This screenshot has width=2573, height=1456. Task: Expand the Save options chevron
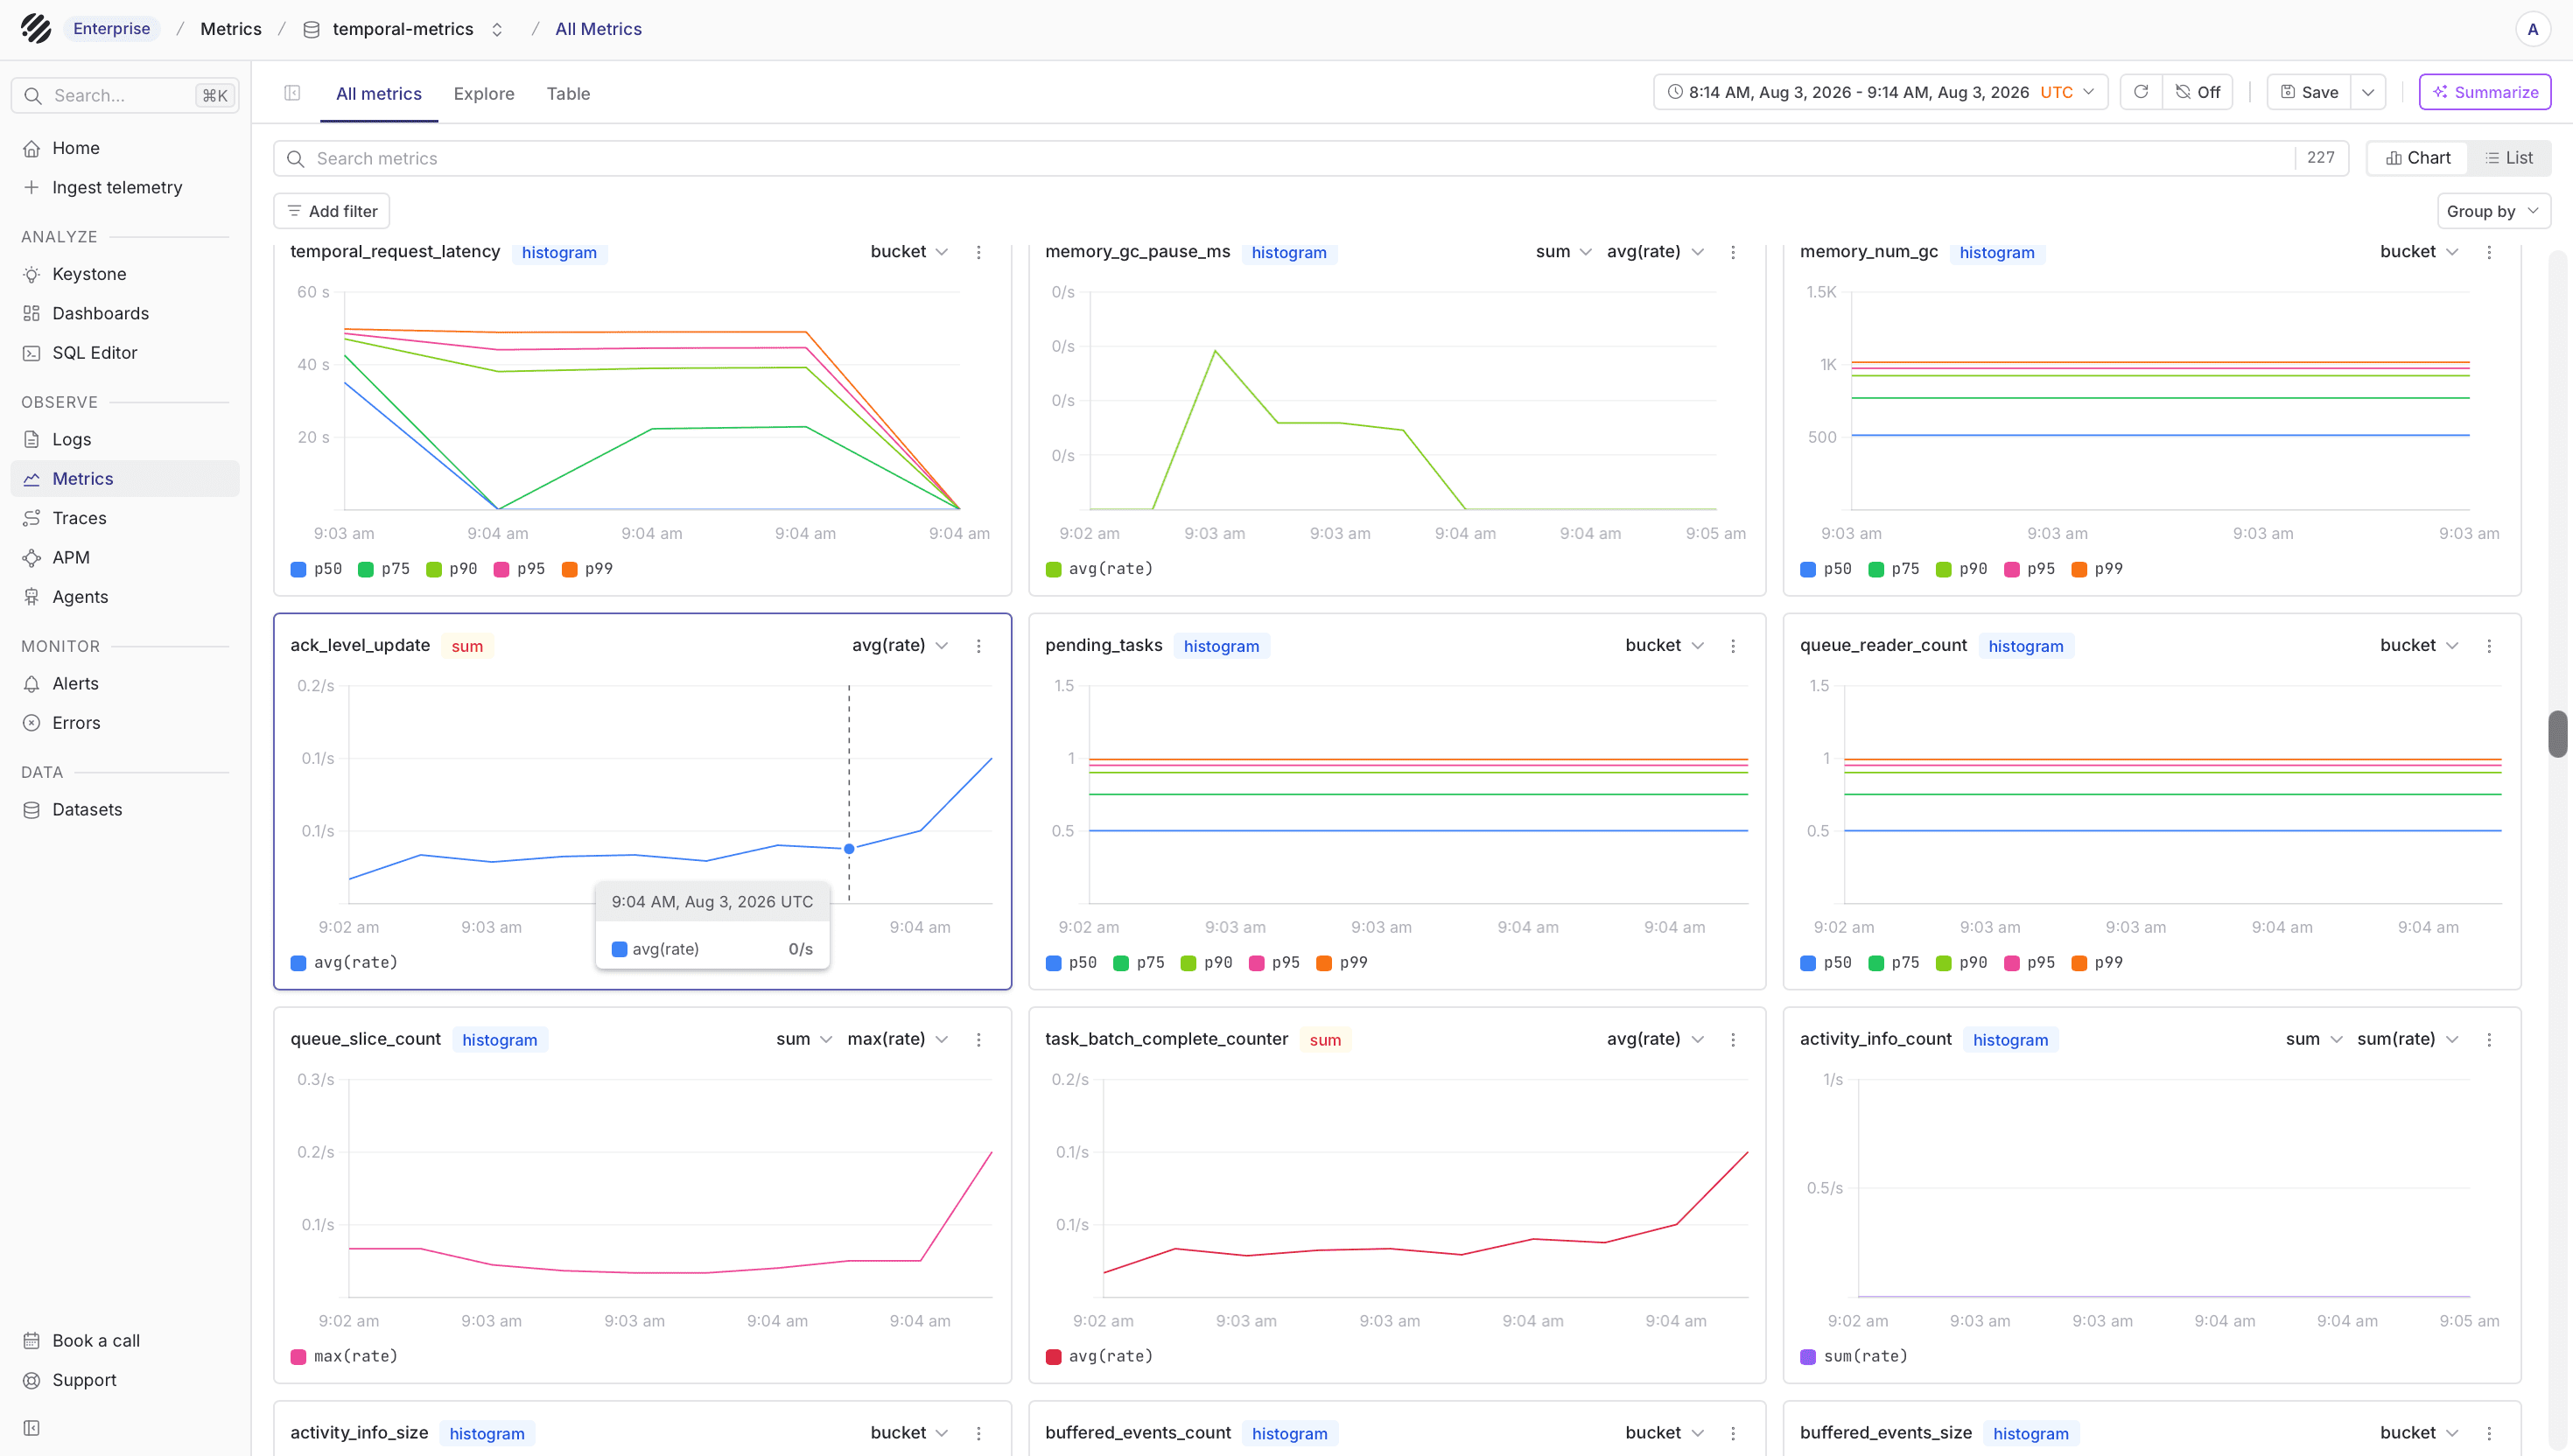click(x=2368, y=92)
